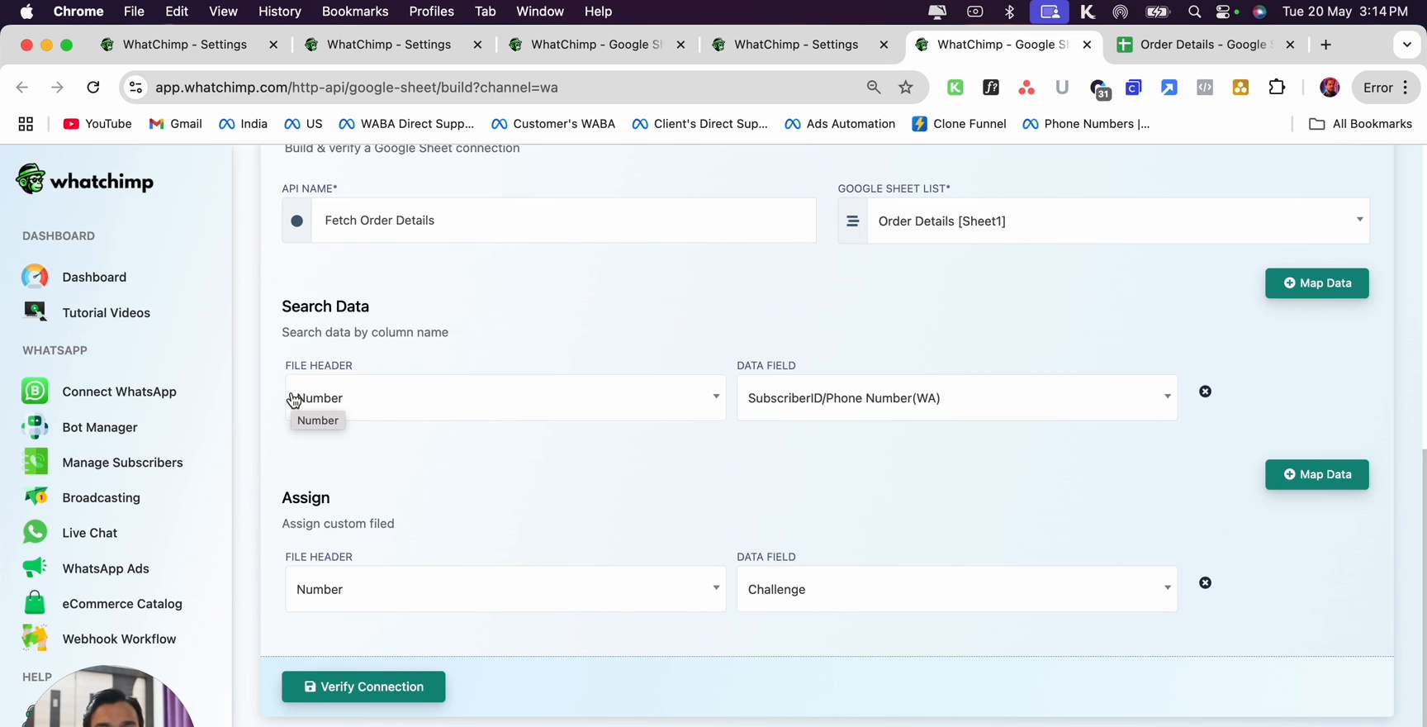This screenshot has width=1427, height=727.
Task: Open Broadcasting section
Action: pyautogui.click(x=81, y=497)
